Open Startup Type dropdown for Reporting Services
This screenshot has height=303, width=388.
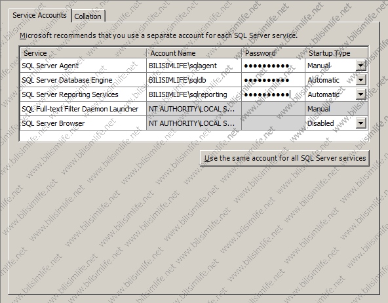(361, 94)
